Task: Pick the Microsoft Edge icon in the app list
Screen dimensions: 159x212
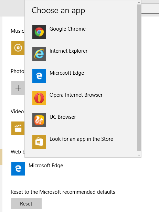Action: click(39, 76)
